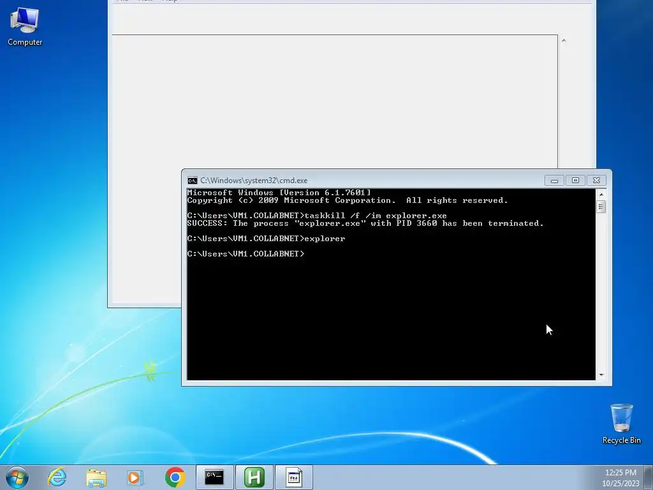
Task: Switch to the green H application on taskbar
Action: (254, 477)
